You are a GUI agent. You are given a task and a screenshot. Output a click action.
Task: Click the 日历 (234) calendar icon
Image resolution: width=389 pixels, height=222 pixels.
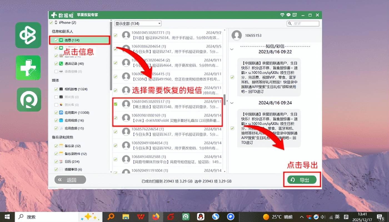click(x=61, y=162)
